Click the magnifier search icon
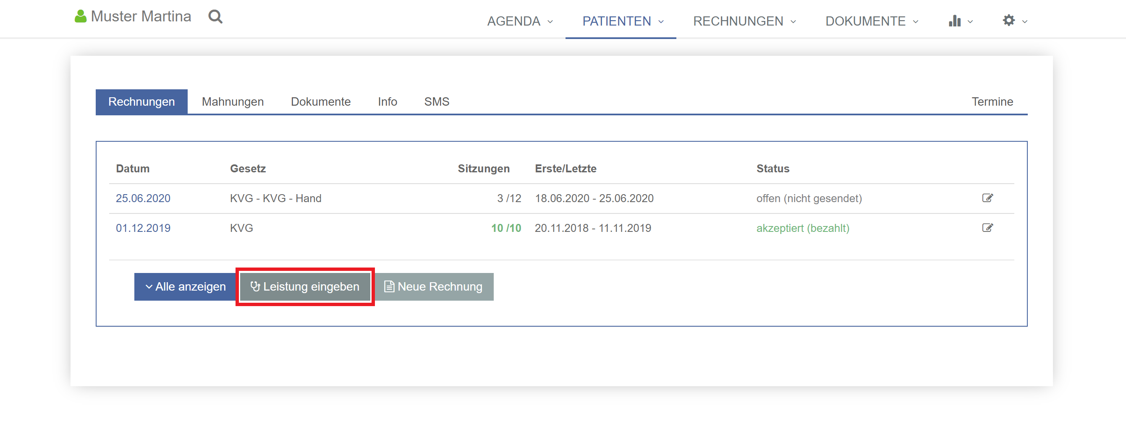Screen dimensions: 1126x434 tap(215, 17)
